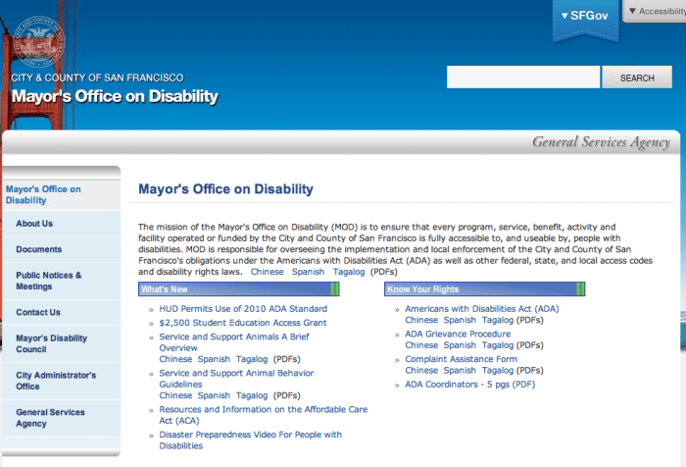Open Affordable Care Act resources link
This screenshot has width=686, height=467.
264,415
